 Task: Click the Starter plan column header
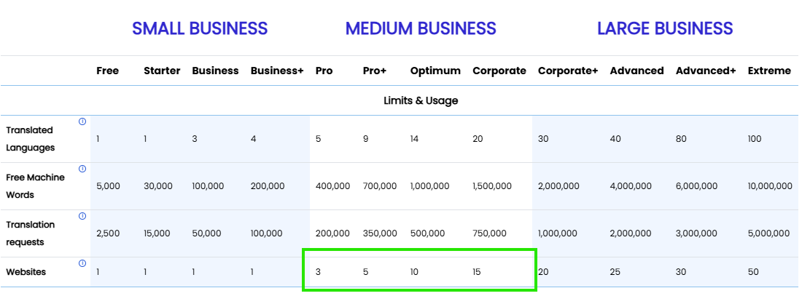pyautogui.click(x=162, y=71)
